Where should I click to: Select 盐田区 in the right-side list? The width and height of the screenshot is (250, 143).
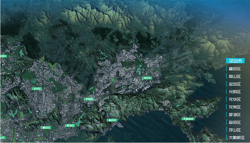tap(234, 122)
